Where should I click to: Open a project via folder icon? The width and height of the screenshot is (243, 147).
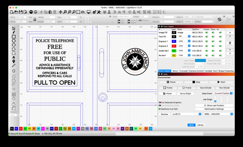(x=16, y=12)
